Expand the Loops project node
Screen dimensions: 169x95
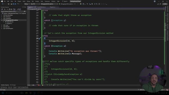tap(2, 25)
